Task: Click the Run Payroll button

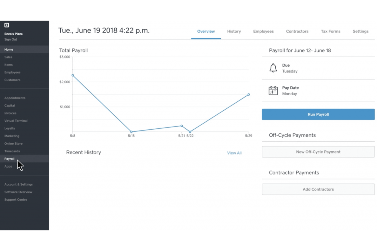Action: pos(318,114)
